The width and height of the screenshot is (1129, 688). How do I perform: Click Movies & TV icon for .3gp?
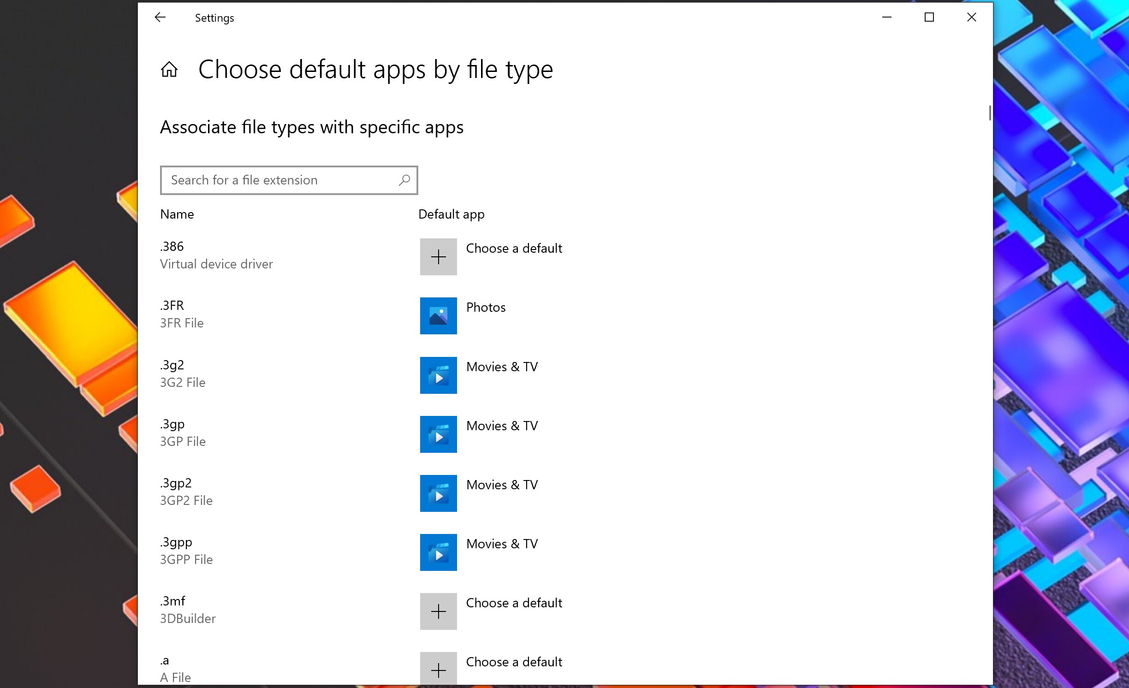(438, 434)
